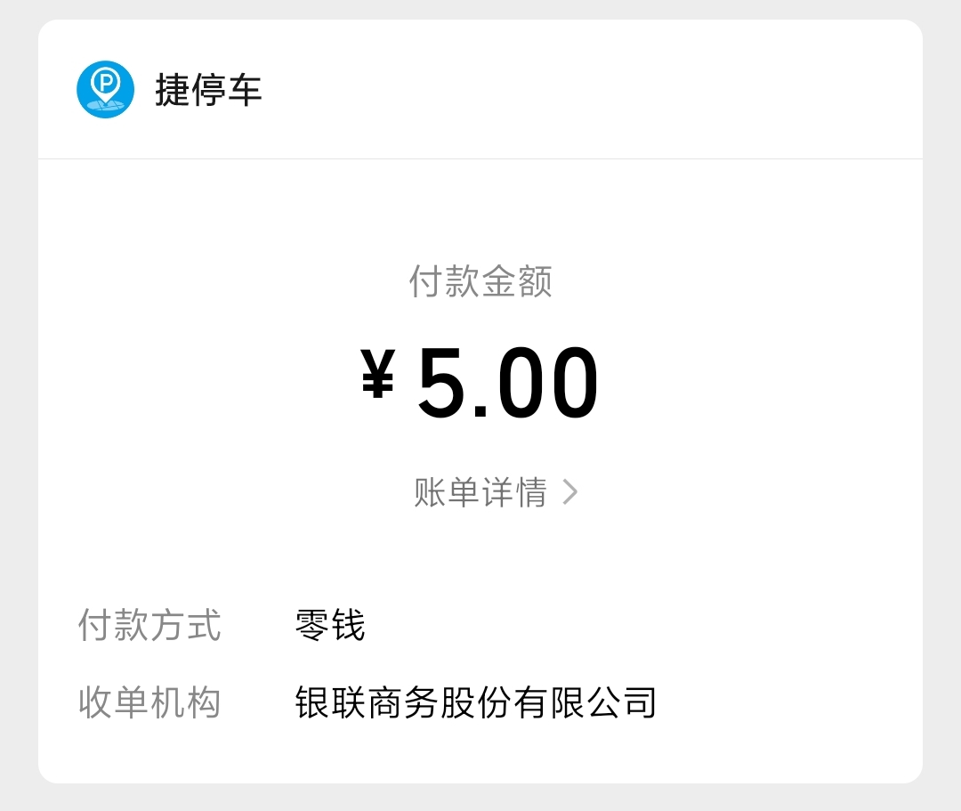Click blank area right of 零钱
961x811 pixels.
coord(623,625)
